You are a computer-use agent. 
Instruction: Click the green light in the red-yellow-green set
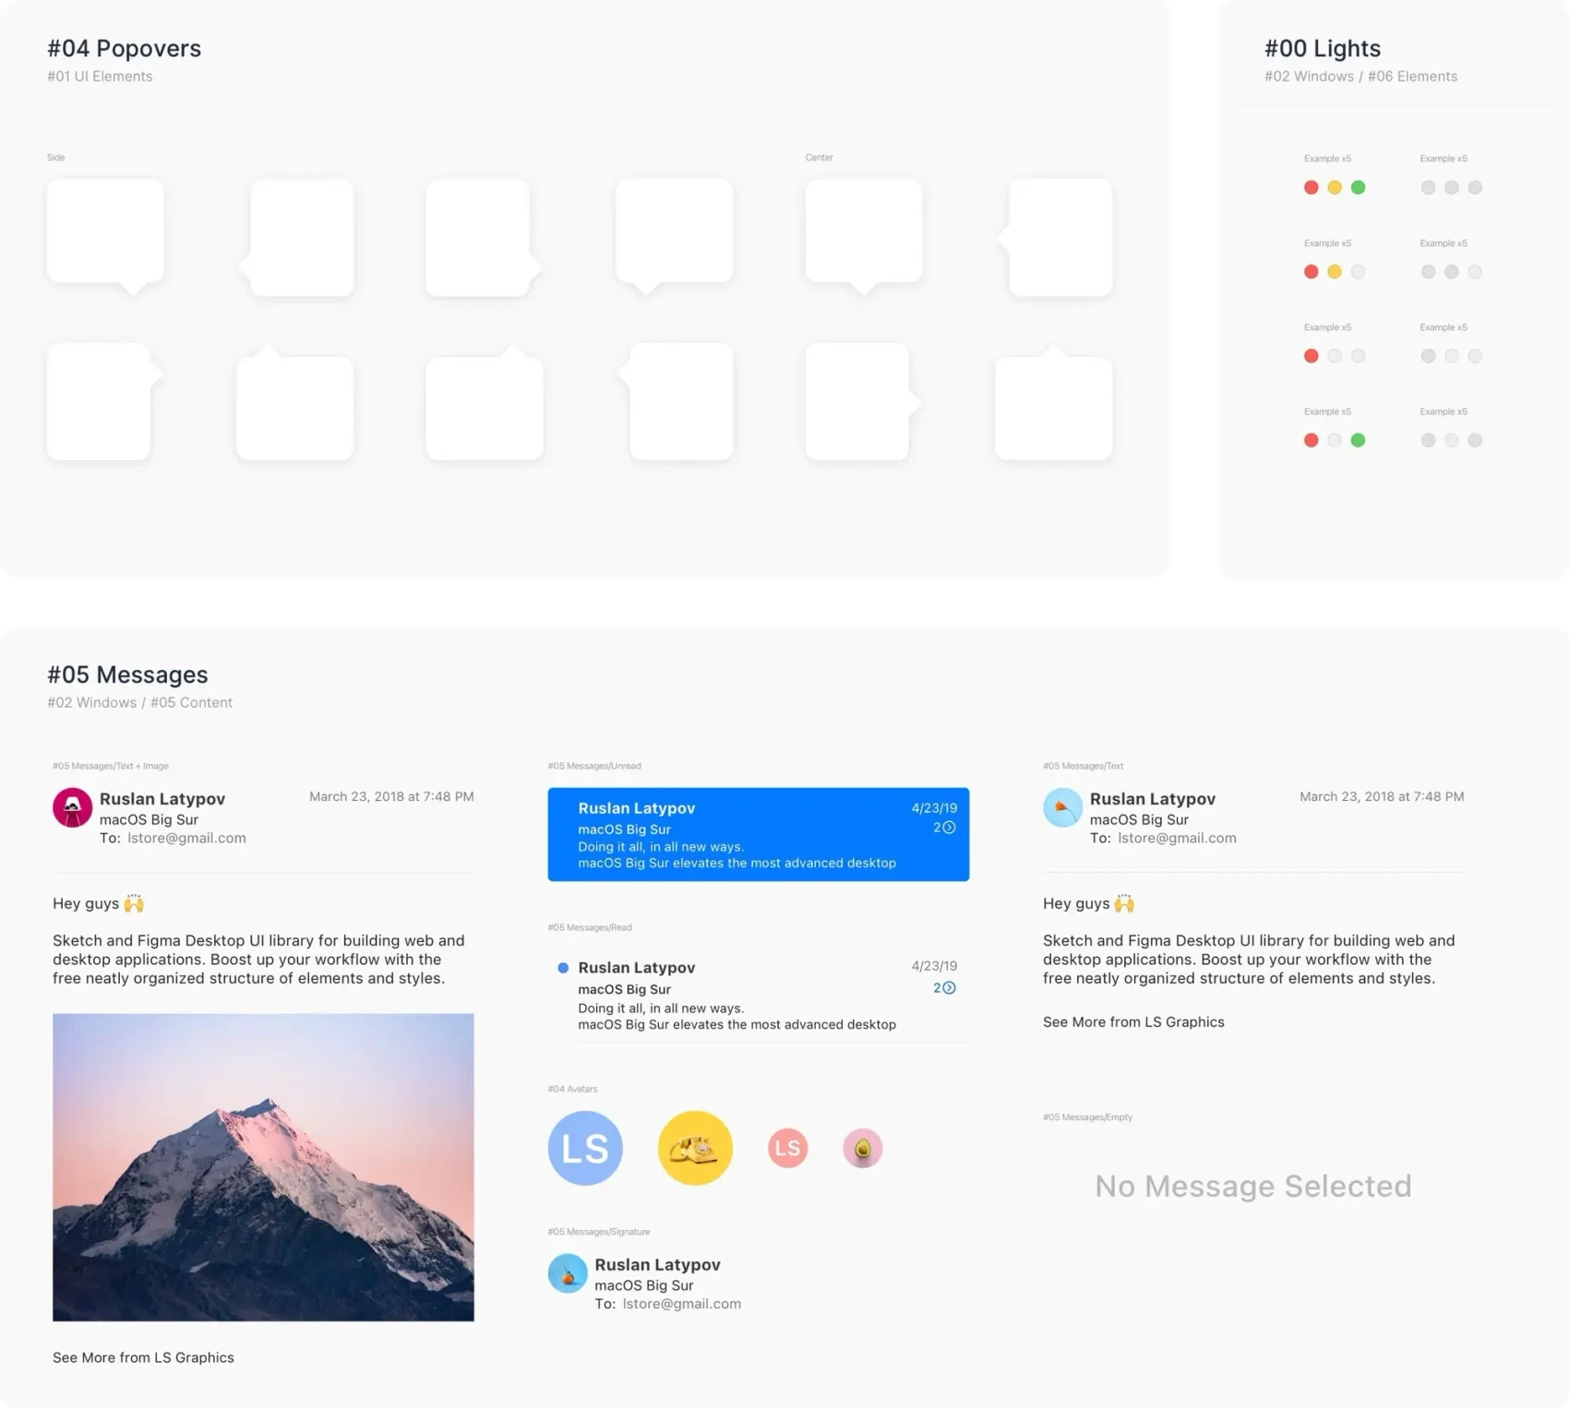pyautogui.click(x=1358, y=187)
